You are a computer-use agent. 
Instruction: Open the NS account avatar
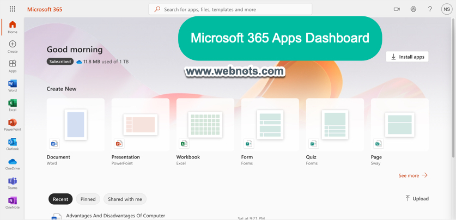coord(446,9)
